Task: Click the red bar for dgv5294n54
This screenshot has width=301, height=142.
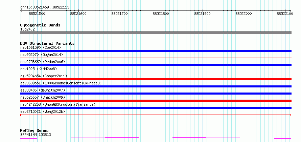Action: tap(156, 79)
